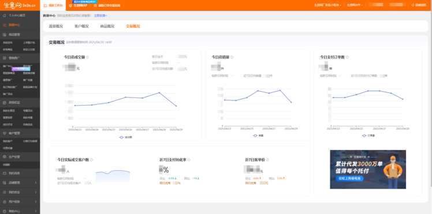
Task: Expand the 店铺管理 sidebar section
Action: pyautogui.click(x=20, y=183)
